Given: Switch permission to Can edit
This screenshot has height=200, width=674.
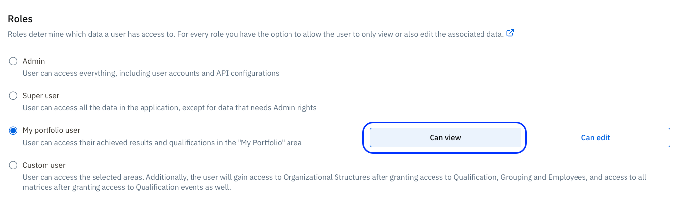Looking at the screenshot, I should (595, 138).
